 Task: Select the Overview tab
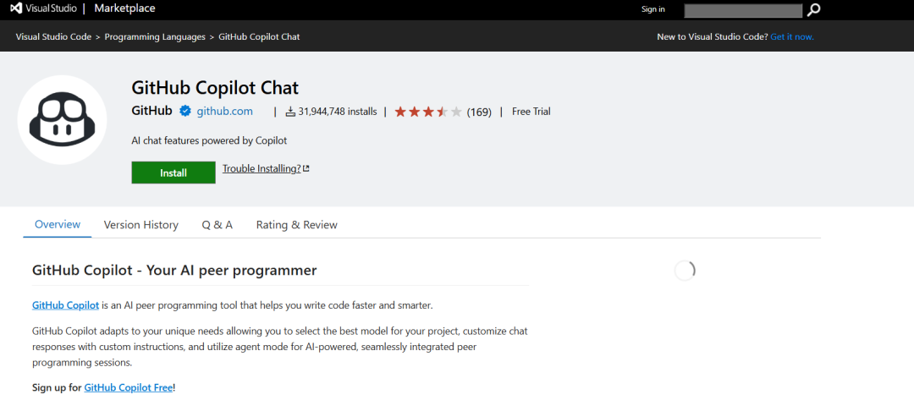tap(58, 225)
